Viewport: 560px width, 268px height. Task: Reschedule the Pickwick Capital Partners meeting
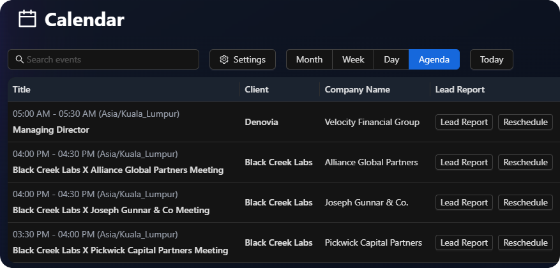[526, 242]
